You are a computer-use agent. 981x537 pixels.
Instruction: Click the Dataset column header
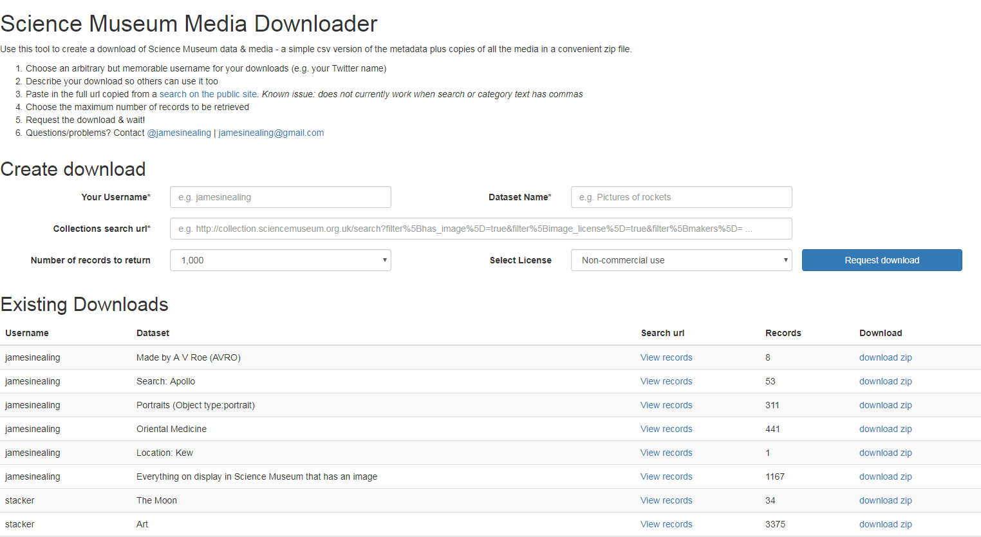point(153,333)
